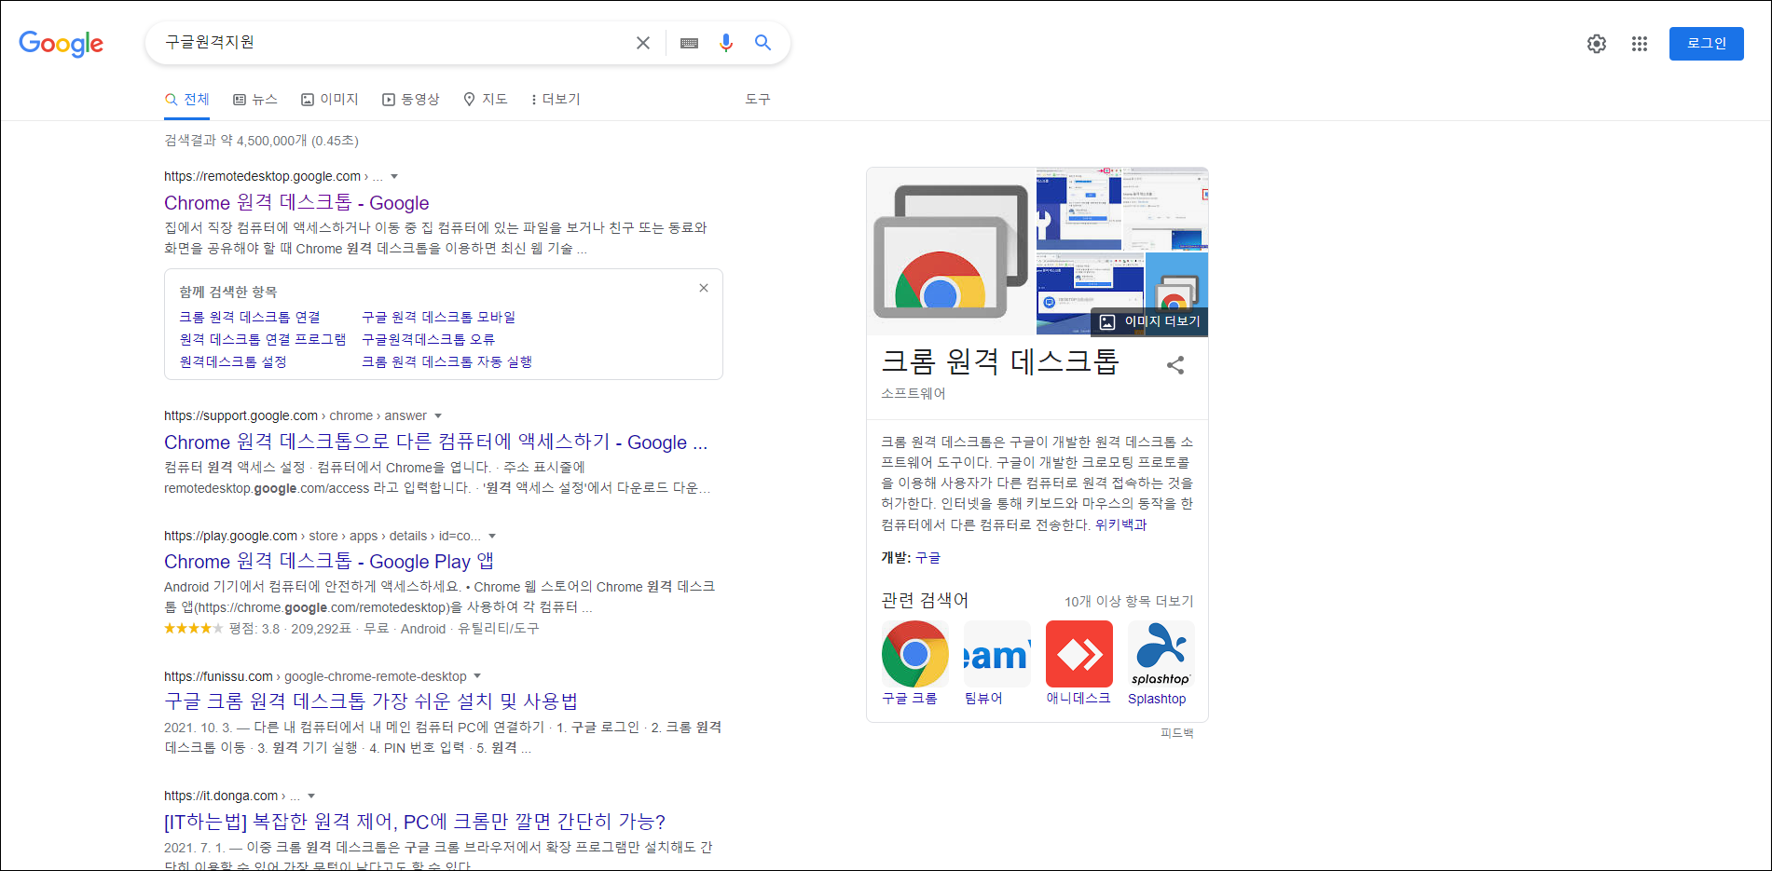The width and height of the screenshot is (1772, 871).
Task: Click the '크롬 원격 데스크톱 자동 실행' suggestion
Action: coord(446,362)
